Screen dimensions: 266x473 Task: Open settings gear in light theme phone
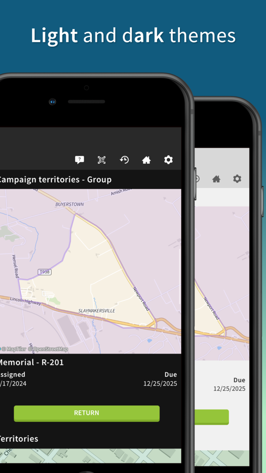click(237, 179)
